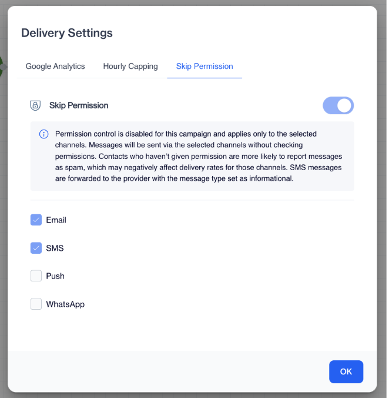389x398 pixels.
Task: Uncheck the Email channel checkbox
Action: (36, 220)
